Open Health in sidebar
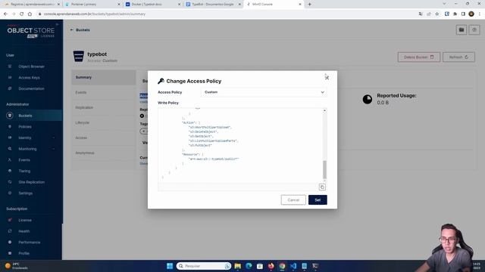Viewport: 485px width, 272px height. point(23,231)
